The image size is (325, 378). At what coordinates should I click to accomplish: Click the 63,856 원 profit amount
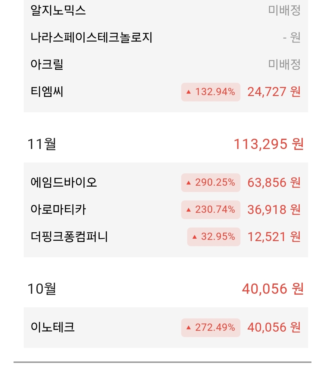click(x=274, y=182)
